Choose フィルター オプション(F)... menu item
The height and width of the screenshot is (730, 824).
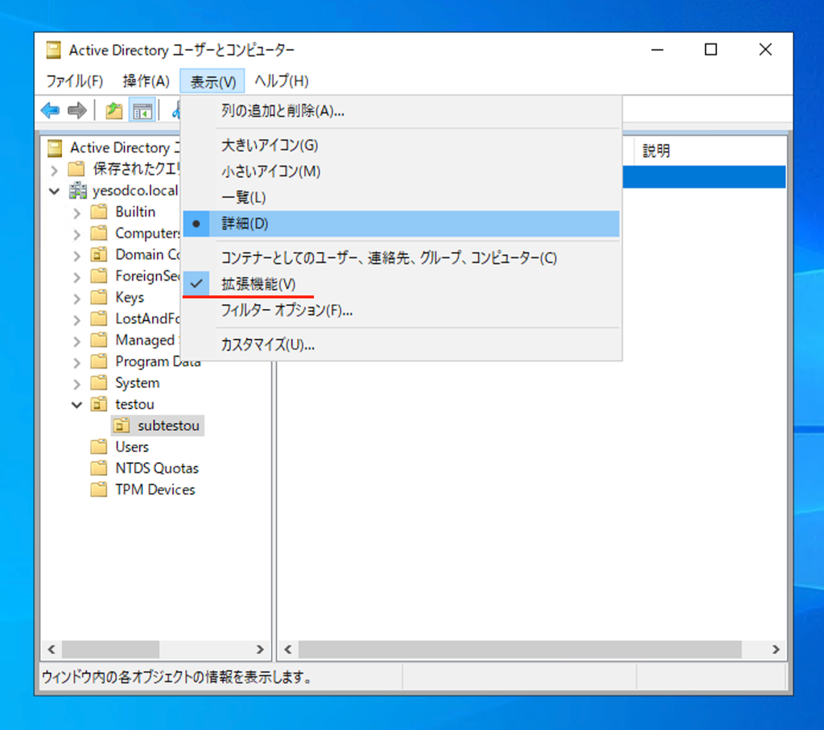[x=401, y=311]
